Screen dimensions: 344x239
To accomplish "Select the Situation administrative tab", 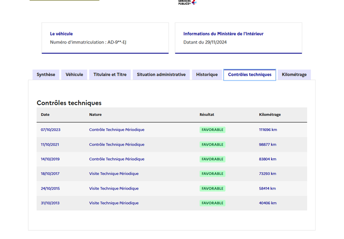I will (x=161, y=74).
